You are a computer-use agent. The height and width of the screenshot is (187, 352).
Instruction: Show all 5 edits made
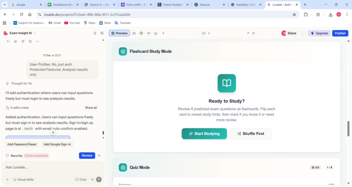click(x=91, y=108)
